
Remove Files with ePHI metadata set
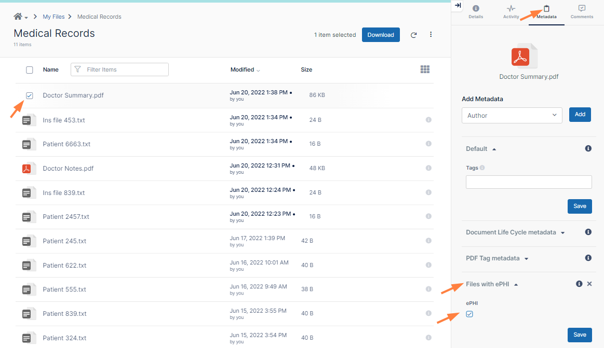click(589, 284)
